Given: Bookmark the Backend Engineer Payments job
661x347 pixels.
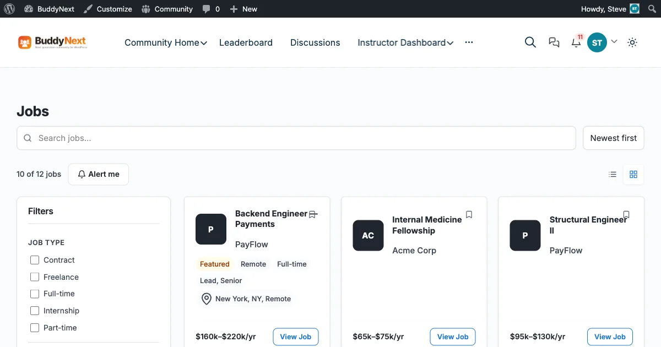Looking at the screenshot, I should (x=313, y=214).
